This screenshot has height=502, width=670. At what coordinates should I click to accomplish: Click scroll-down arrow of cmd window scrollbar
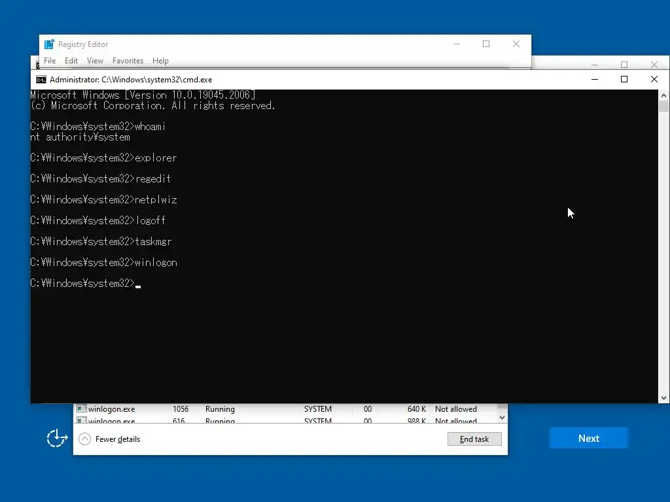[x=663, y=398]
